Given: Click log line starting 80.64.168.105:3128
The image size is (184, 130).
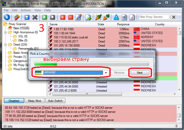Looking at the screenshot, I should click(x=59, y=108).
